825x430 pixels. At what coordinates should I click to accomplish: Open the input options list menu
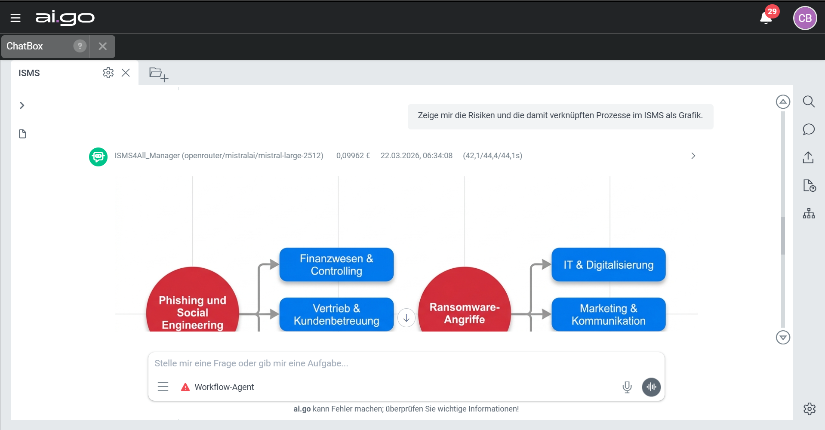click(163, 387)
